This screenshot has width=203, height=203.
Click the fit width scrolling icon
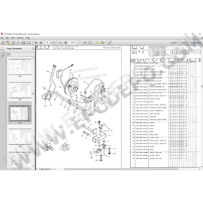tap(85, 42)
